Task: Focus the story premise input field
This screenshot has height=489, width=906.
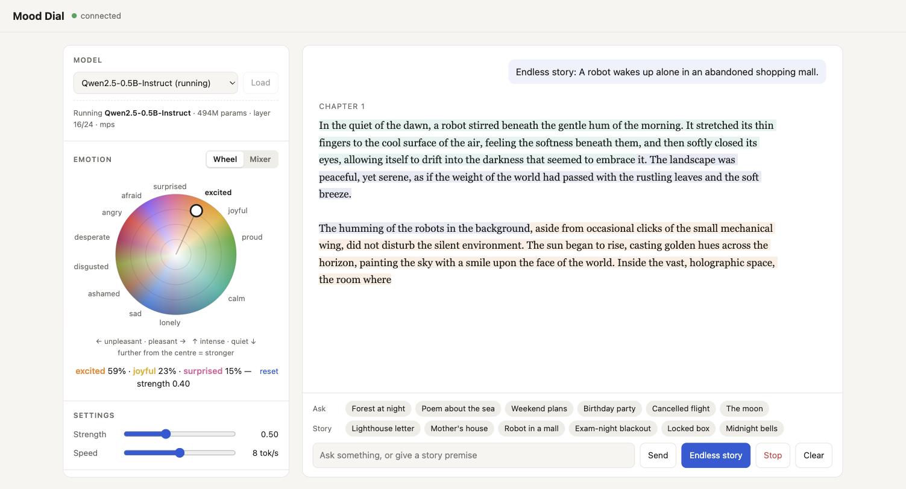Action: pos(474,455)
